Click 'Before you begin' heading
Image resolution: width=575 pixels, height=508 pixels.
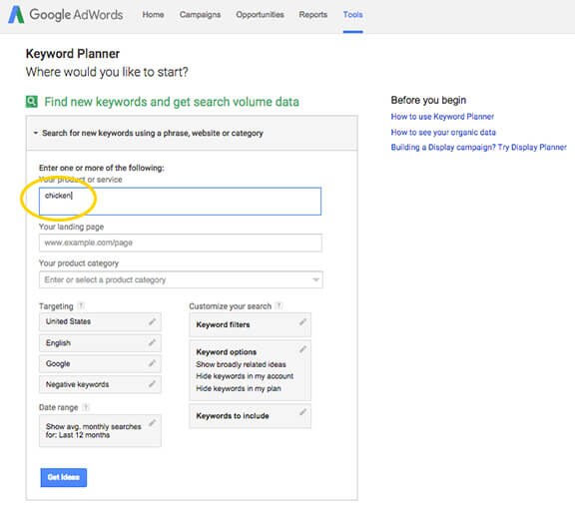click(x=428, y=100)
